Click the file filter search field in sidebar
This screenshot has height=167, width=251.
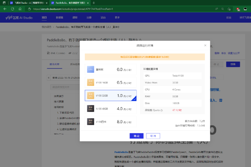coord(65,87)
